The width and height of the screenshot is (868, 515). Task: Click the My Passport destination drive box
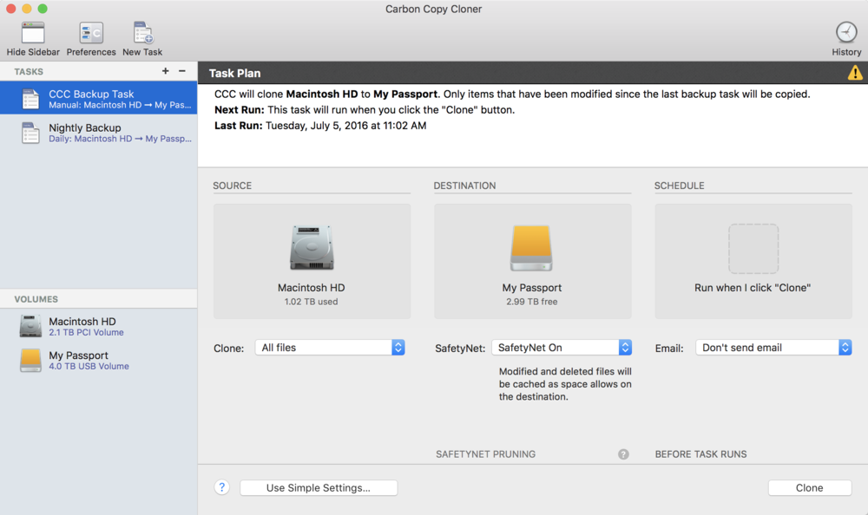[533, 261]
